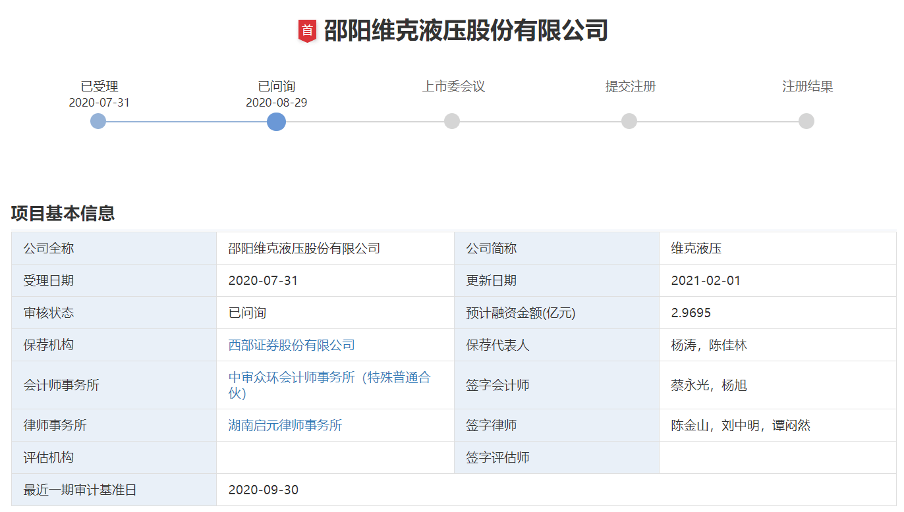The height and width of the screenshot is (512, 904).
Task: Click the 预计融资金额(亿元) label
Action: pos(521,313)
